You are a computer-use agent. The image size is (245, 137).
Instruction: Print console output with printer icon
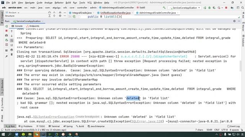coord(11,50)
